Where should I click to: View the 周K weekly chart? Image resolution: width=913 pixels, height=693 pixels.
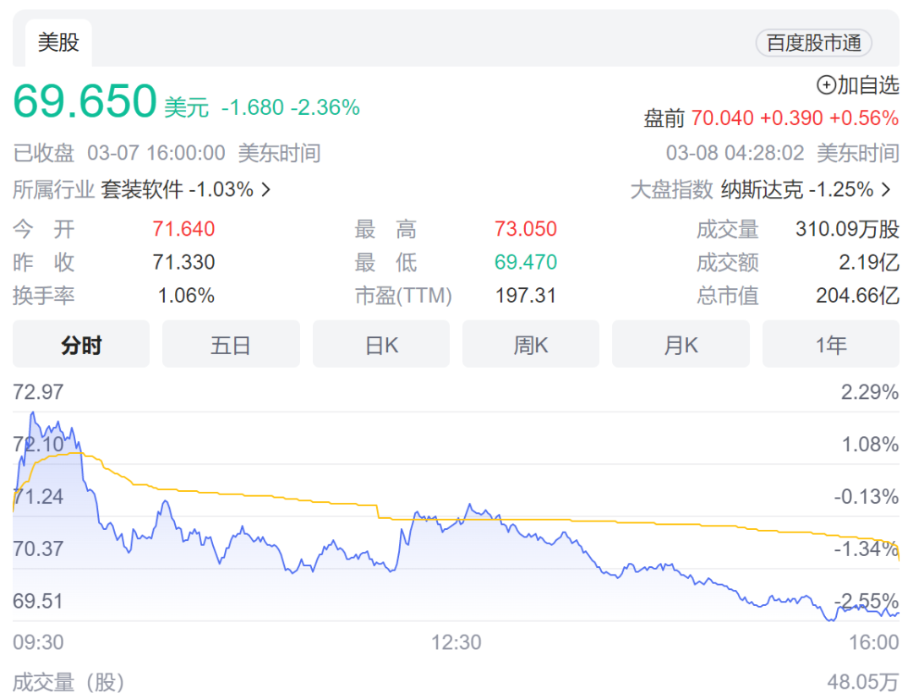[531, 344]
